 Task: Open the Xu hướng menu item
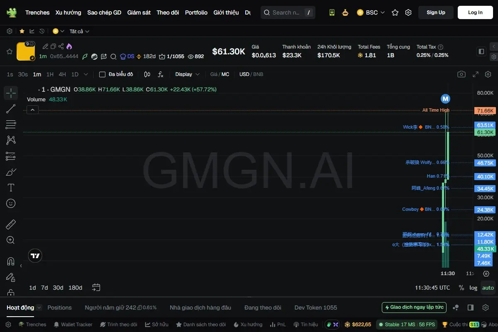[x=68, y=12]
